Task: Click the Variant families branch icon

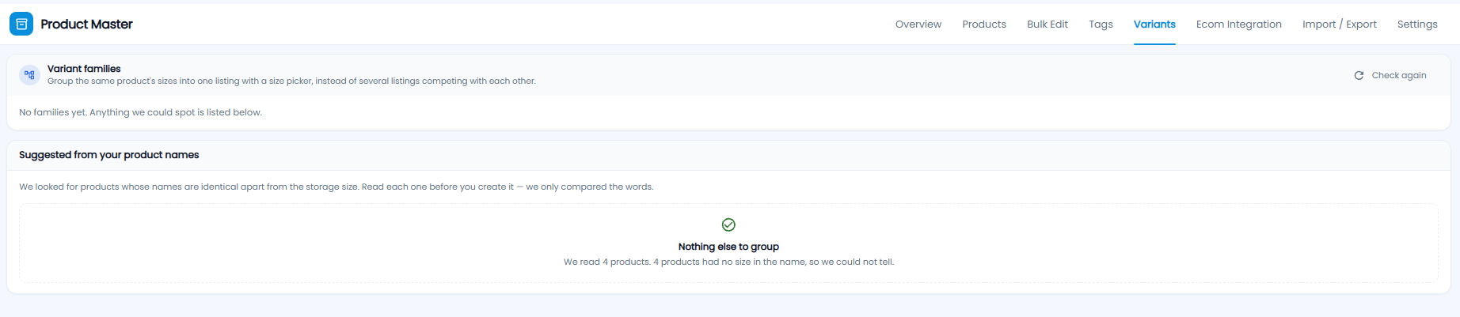Action: pyautogui.click(x=29, y=75)
